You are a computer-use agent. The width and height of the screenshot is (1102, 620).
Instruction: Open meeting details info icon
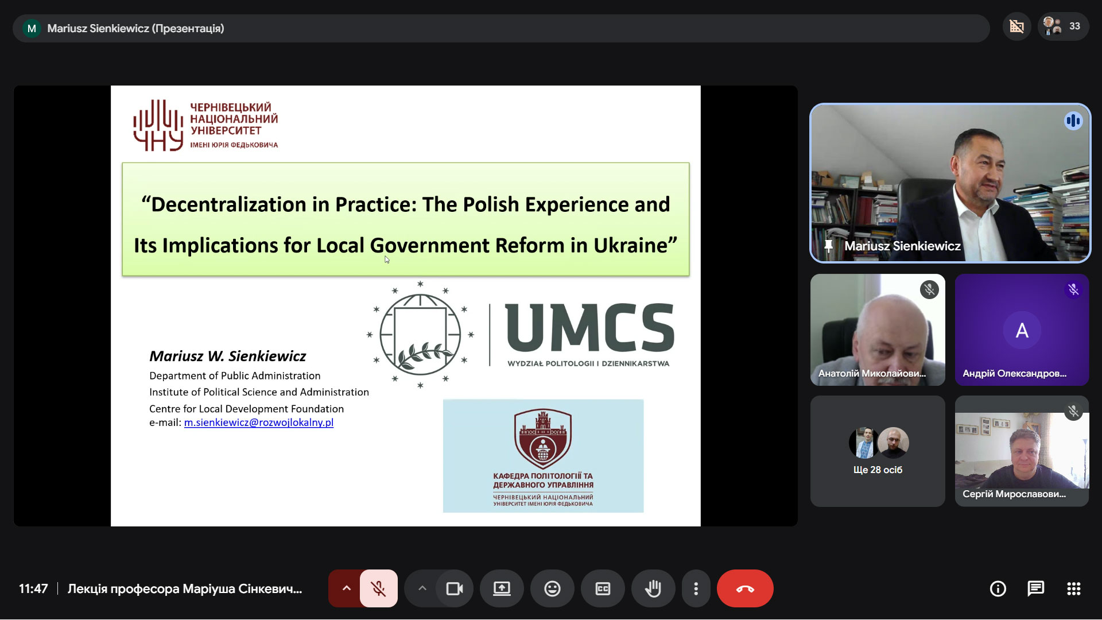click(998, 588)
